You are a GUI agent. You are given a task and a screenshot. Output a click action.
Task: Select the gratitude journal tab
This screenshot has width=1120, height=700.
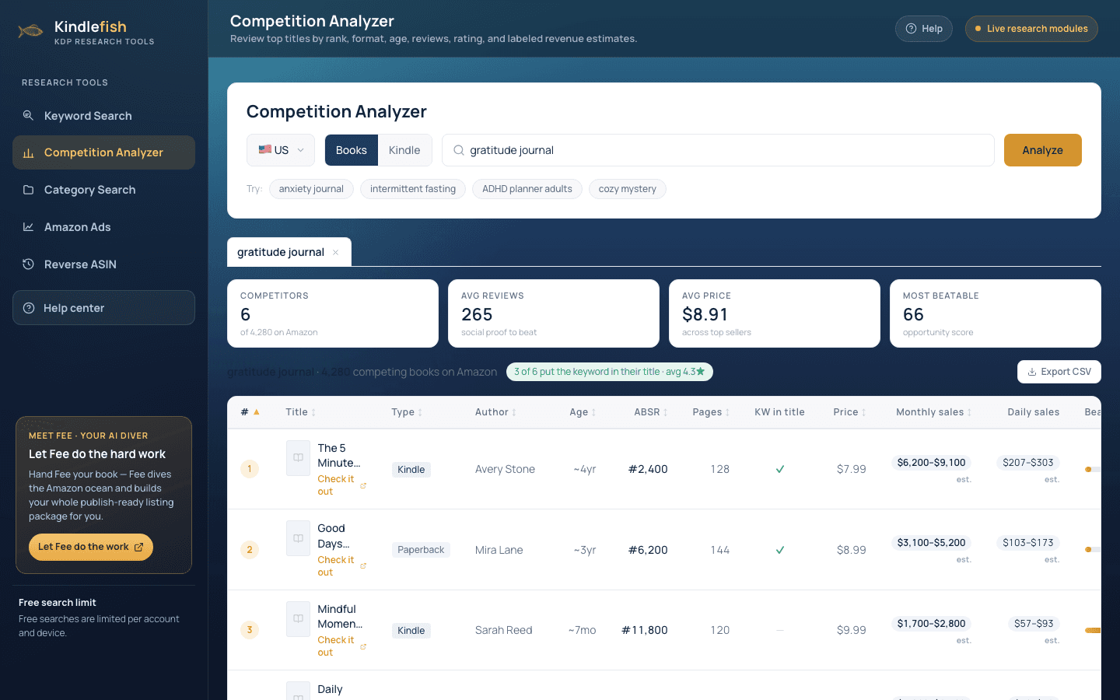[x=281, y=252]
